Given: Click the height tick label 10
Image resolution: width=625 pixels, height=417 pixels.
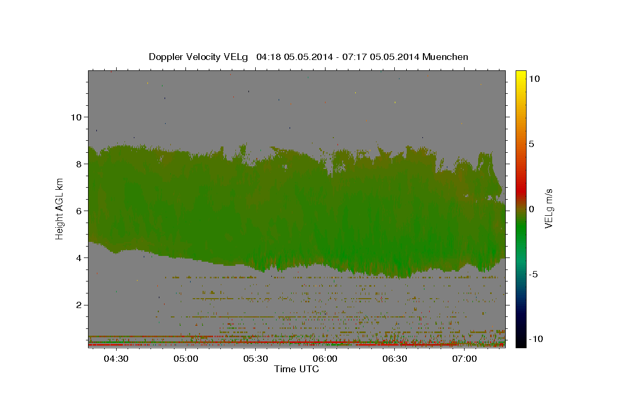Looking at the screenshot, I should point(76,117).
